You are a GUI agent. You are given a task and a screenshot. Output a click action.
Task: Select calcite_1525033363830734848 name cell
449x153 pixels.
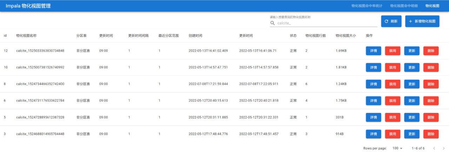[40, 51]
